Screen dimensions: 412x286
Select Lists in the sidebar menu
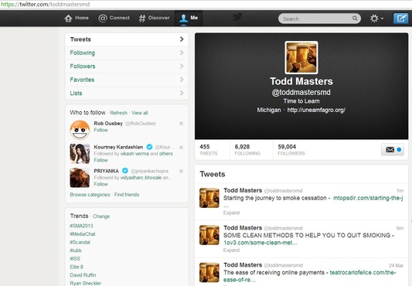(x=127, y=93)
